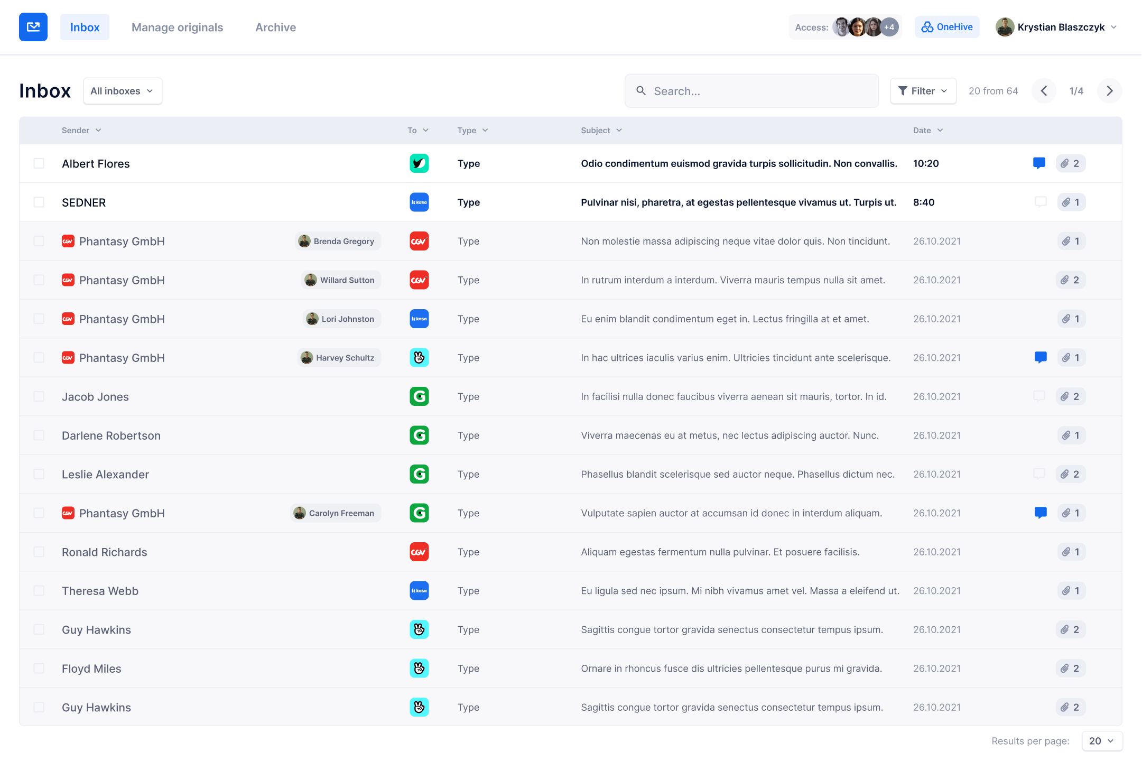
Task: Go to next page with right arrow
Action: click(1109, 91)
